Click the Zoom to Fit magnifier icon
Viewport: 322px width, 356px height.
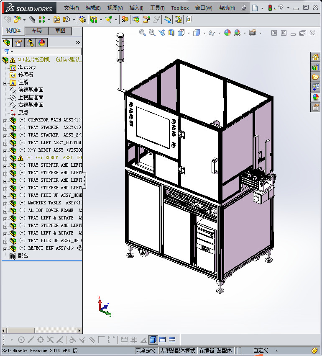(143, 33)
